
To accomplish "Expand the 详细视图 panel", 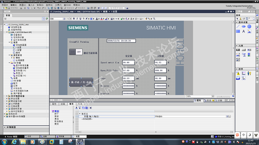I will click(x=5, y=127).
